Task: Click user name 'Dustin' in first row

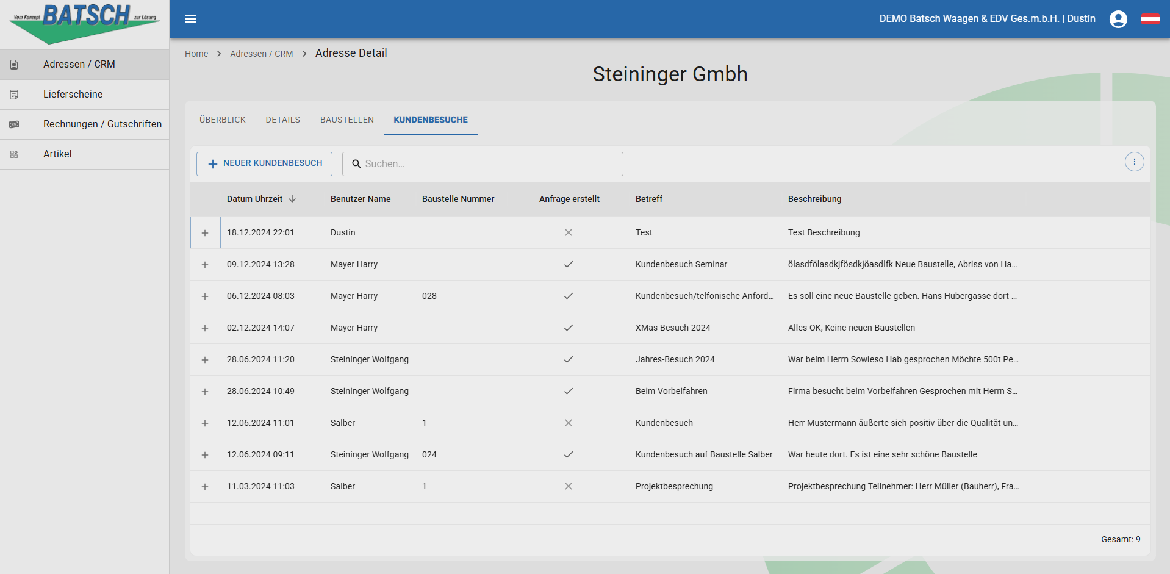Action: tap(343, 232)
